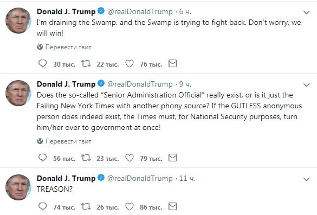Retweet the 'Senior Administration Official' tweet
This screenshot has height=215, width=317.
tap(86, 158)
